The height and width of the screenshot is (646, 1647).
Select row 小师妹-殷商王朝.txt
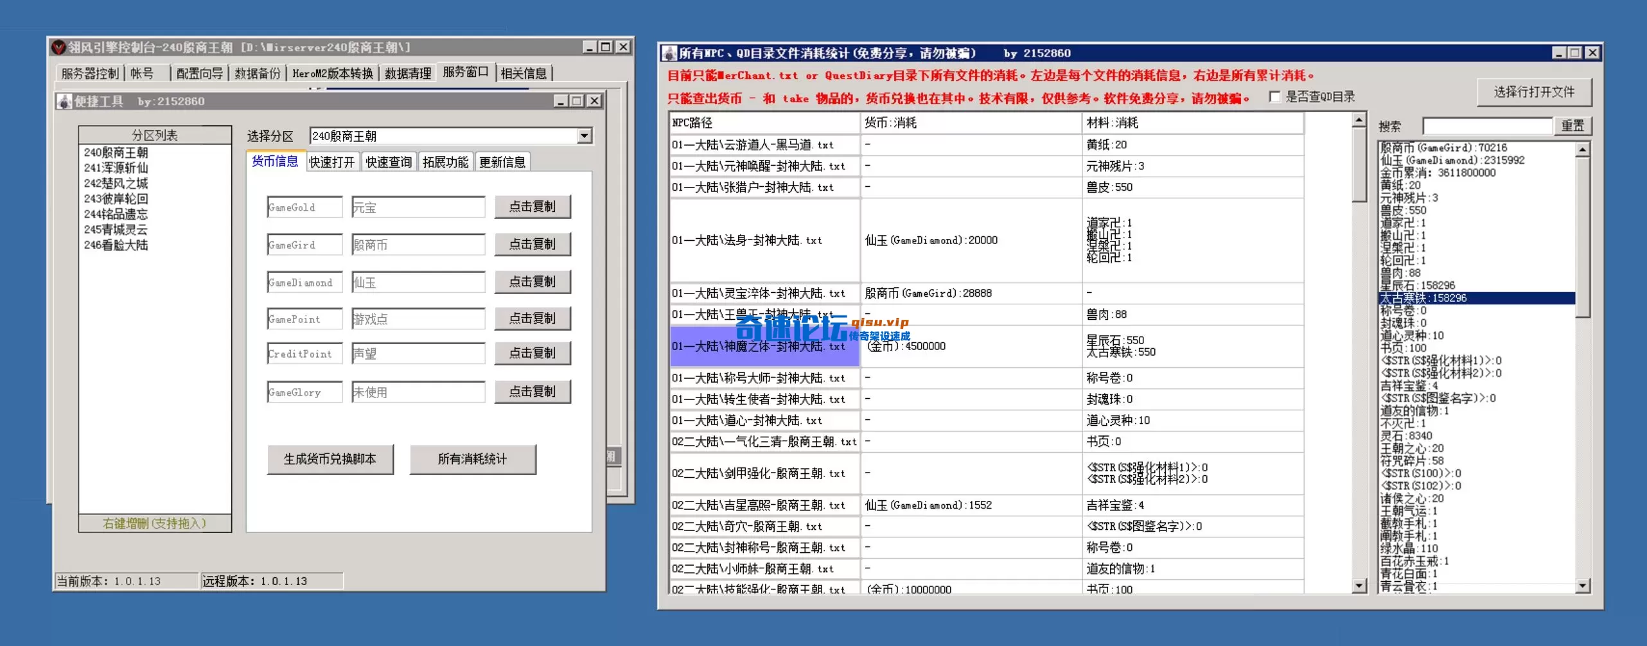[764, 569]
